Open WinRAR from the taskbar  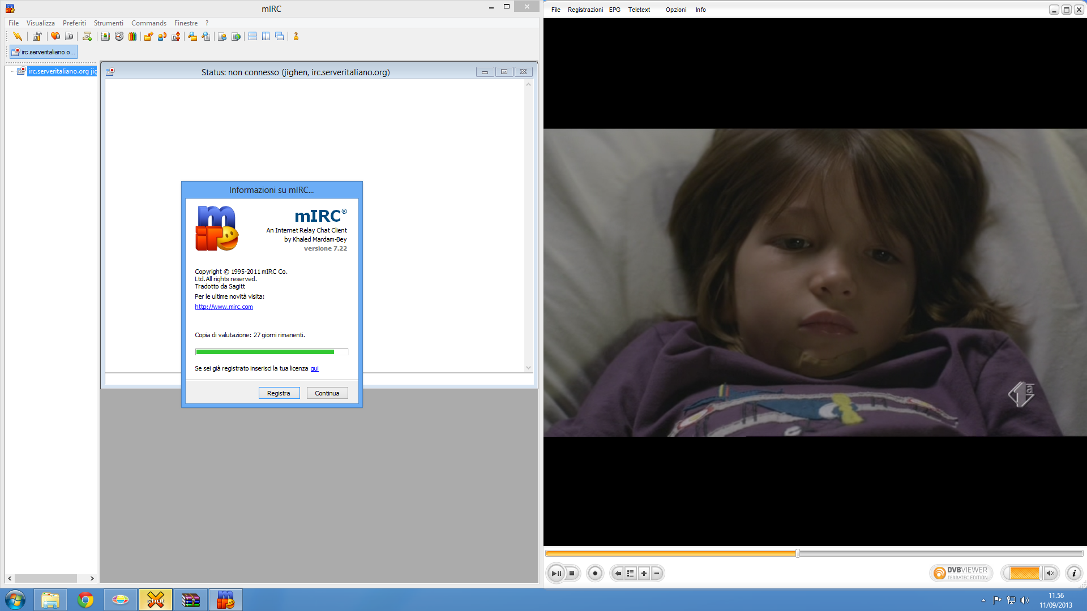191,600
